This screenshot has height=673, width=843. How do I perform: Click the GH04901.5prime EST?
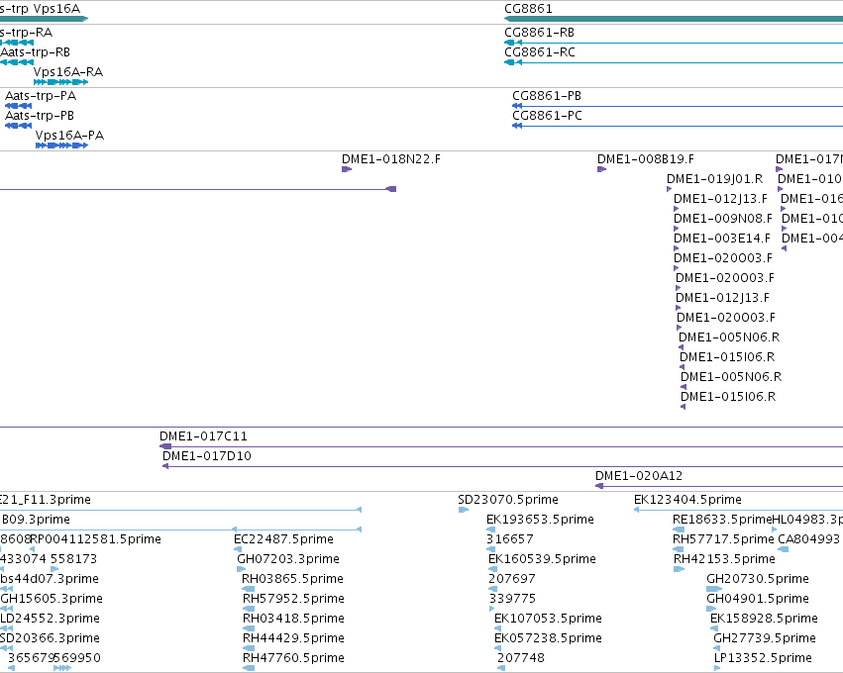pos(712,609)
